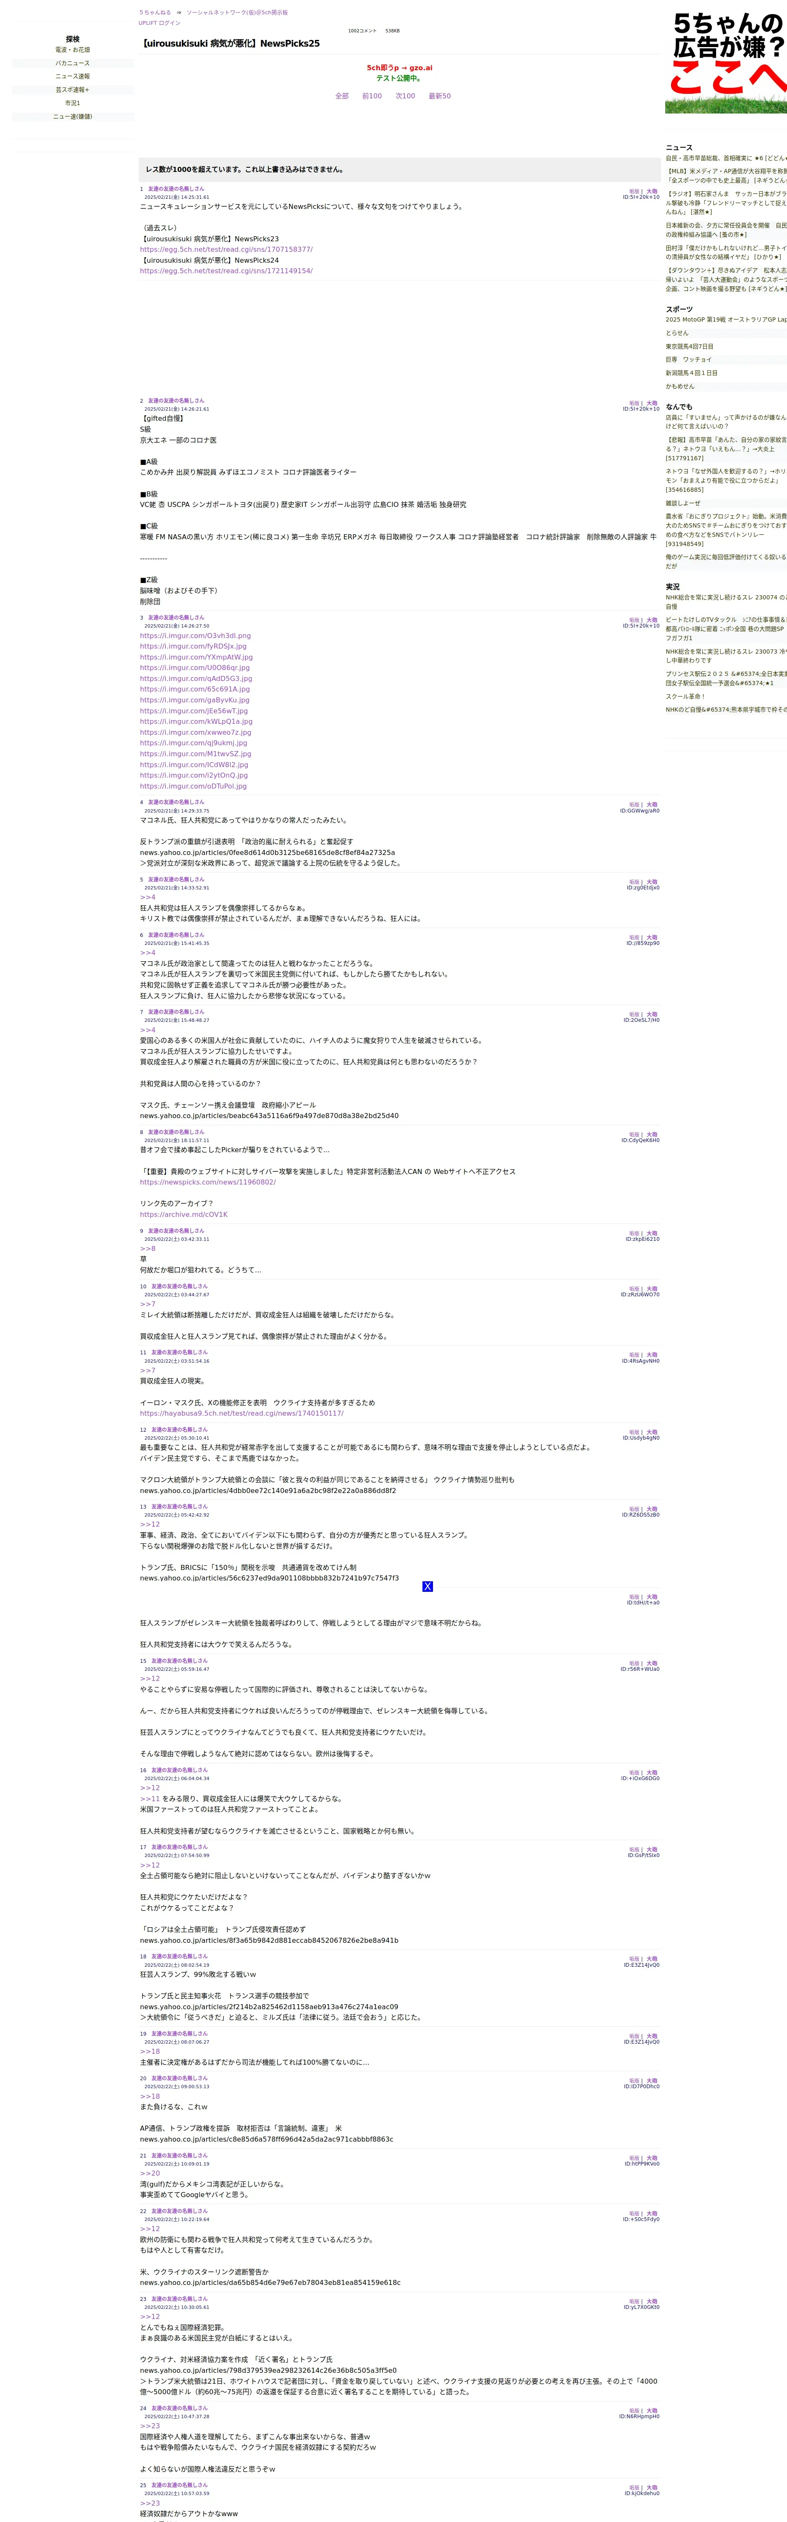
Task: Click timestamp 2025/02/21(金) 14:29:33.75
Action: [x=177, y=811]
